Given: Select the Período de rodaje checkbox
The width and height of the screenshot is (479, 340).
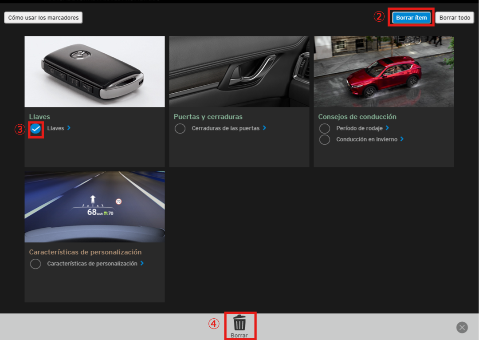Looking at the screenshot, I should [x=325, y=128].
